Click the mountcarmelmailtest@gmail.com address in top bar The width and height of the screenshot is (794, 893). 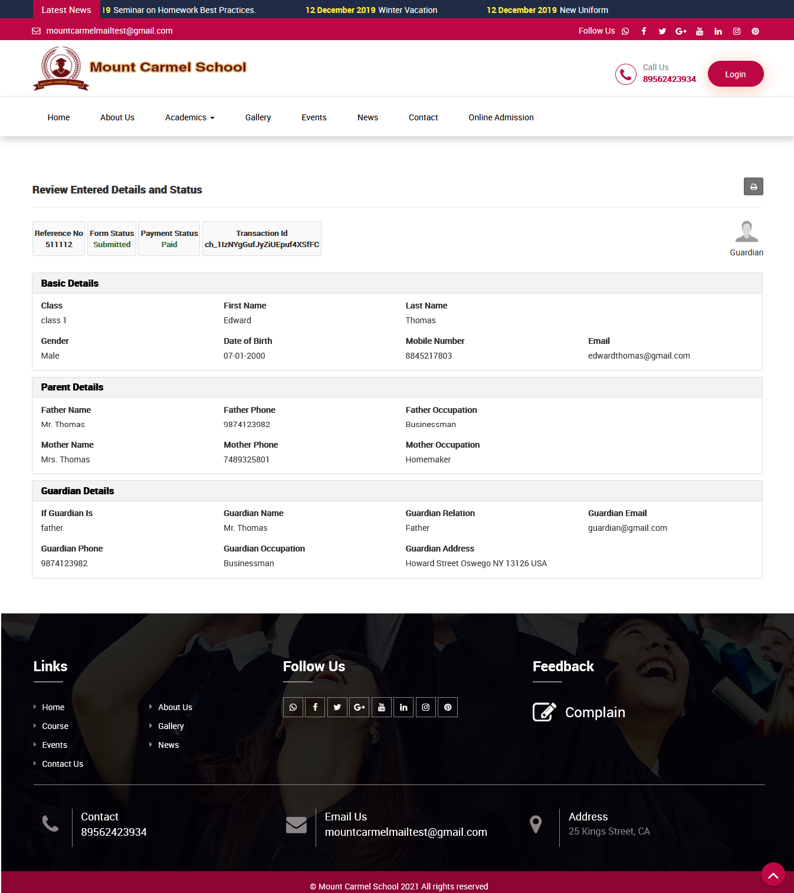tap(110, 31)
